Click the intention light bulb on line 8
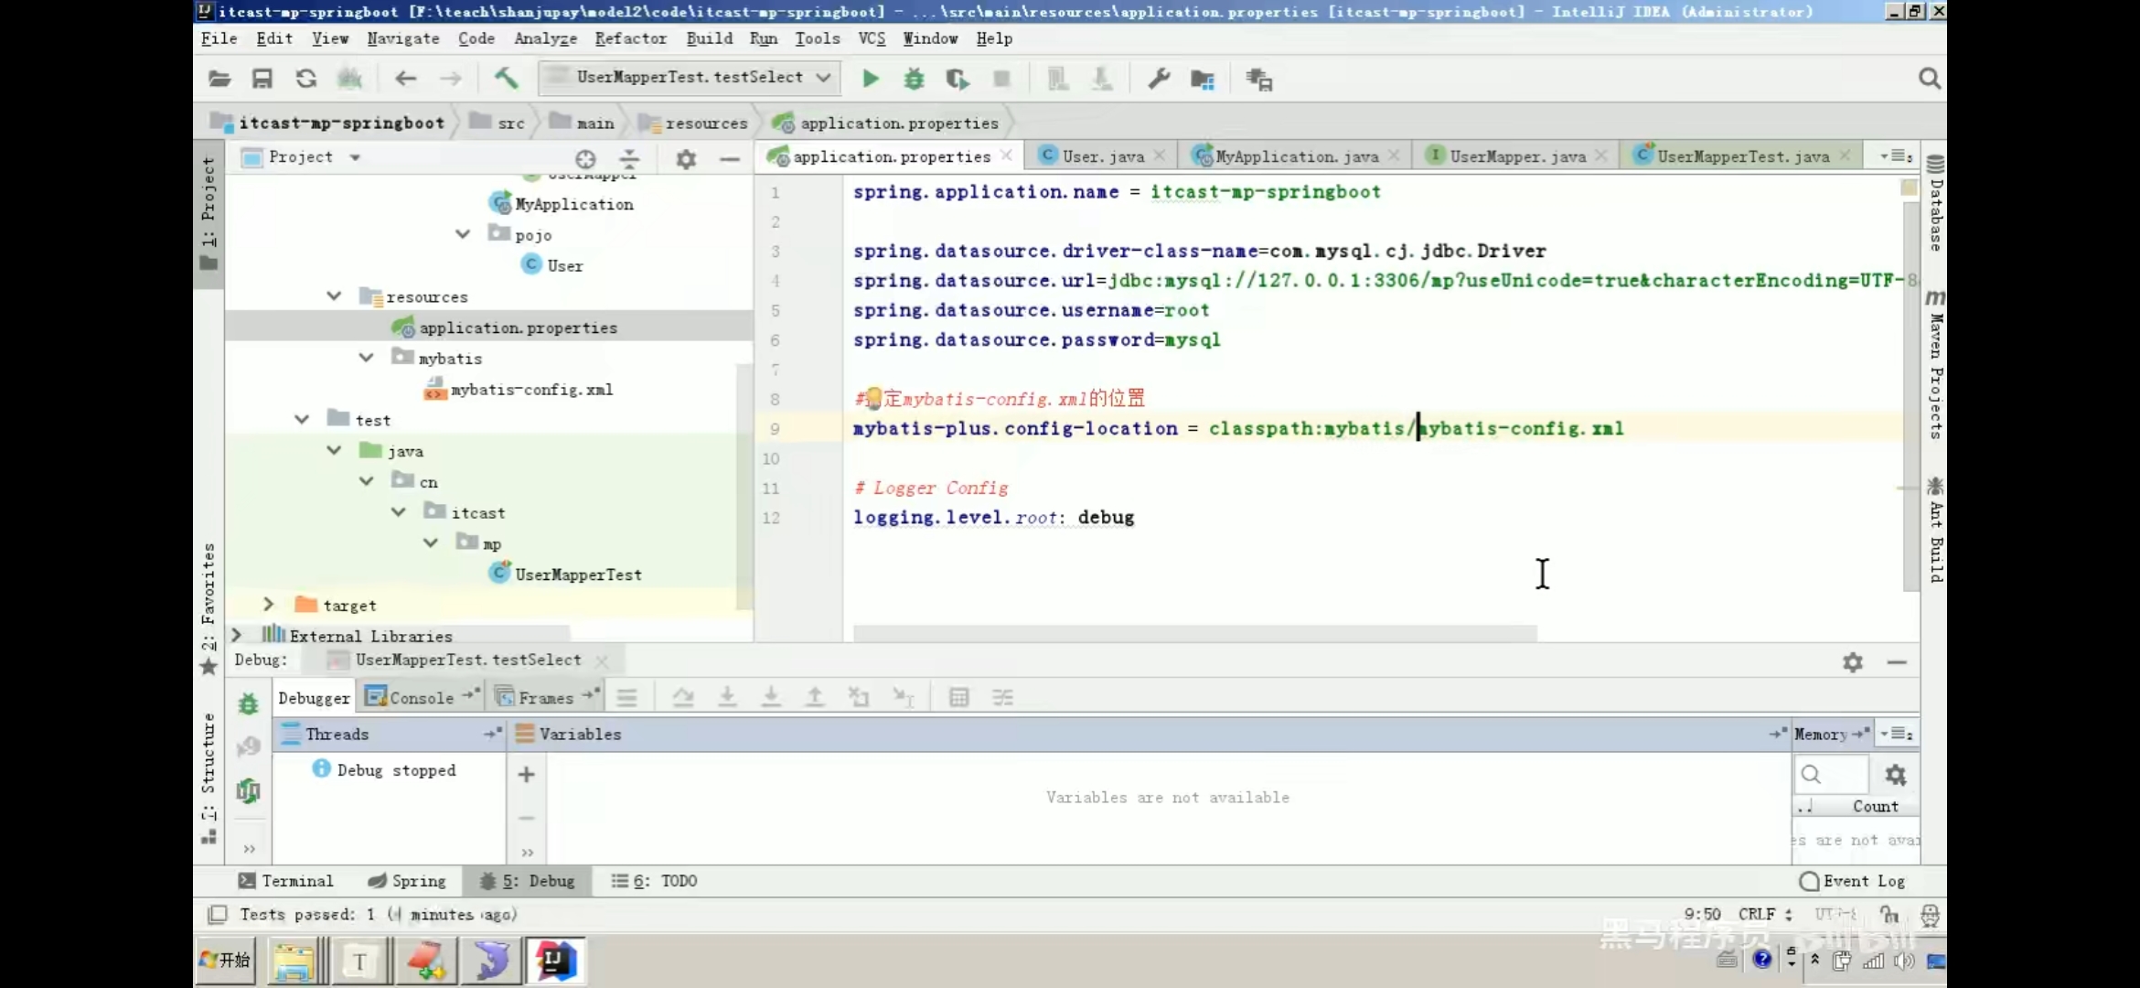The height and width of the screenshot is (988, 2140). click(873, 398)
